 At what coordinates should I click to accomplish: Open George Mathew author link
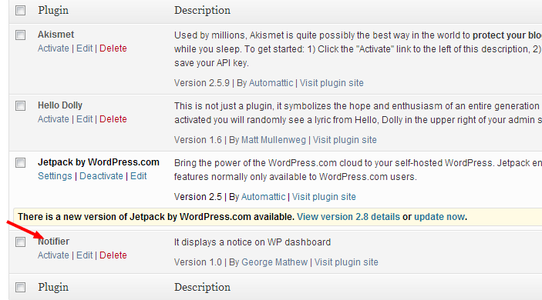coord(274,262)
